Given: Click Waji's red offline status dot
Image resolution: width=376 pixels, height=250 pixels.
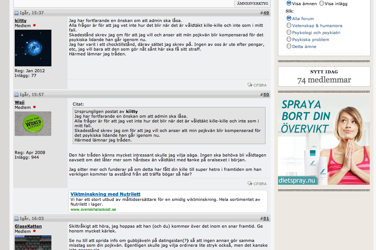Looking at the screenshot, I should (34, 107).
